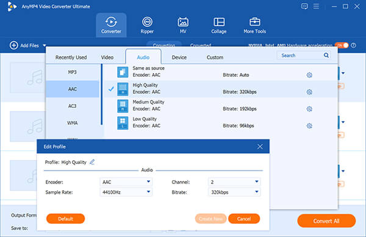The width and height of the screenshot is (366, 237).
Task: Open More Tools toolbox
Action: click(x=254, y=25)
